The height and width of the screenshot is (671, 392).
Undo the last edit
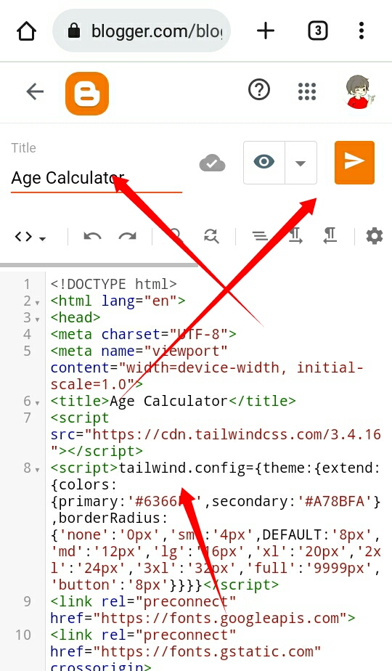pyautogui.click(x=92, y=236)
